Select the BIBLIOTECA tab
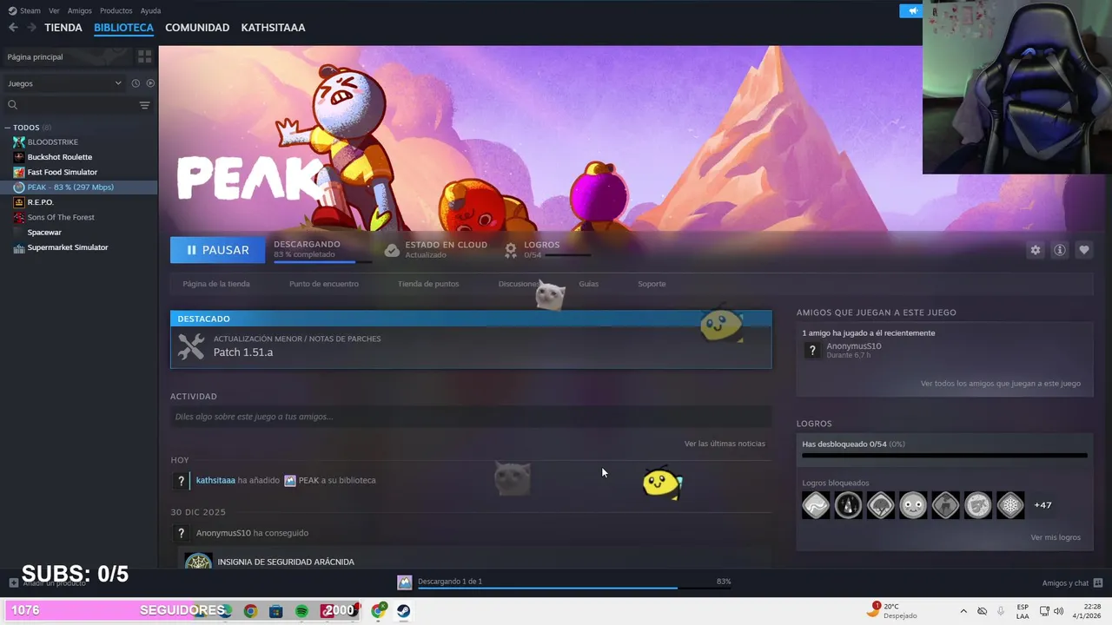 (123, 28)
